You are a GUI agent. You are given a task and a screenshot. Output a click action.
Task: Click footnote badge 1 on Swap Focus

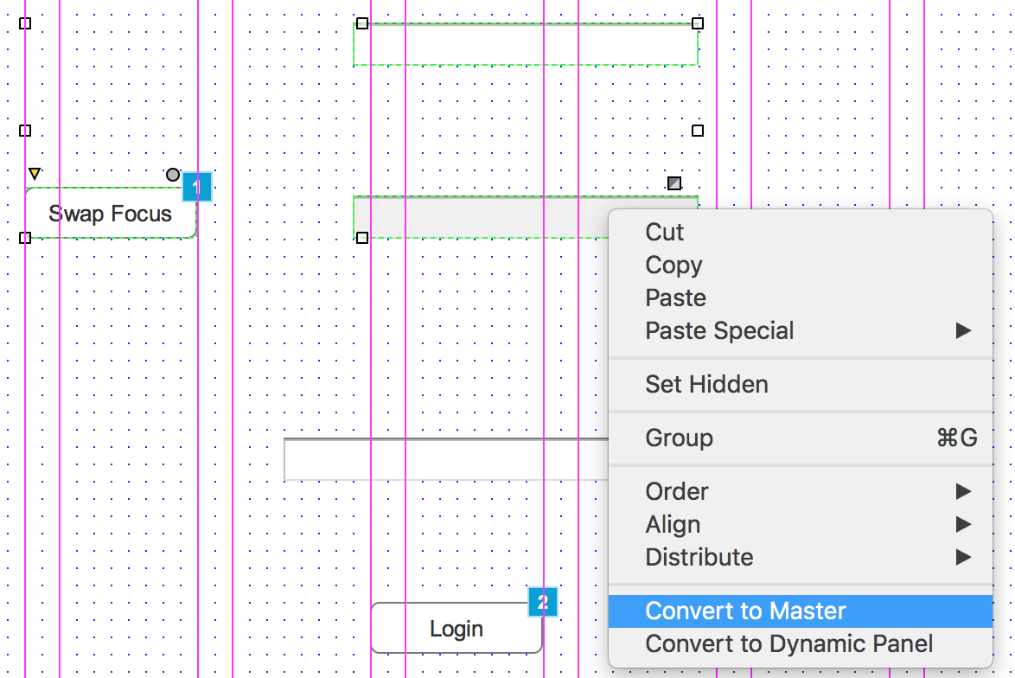tap(197, 186)
